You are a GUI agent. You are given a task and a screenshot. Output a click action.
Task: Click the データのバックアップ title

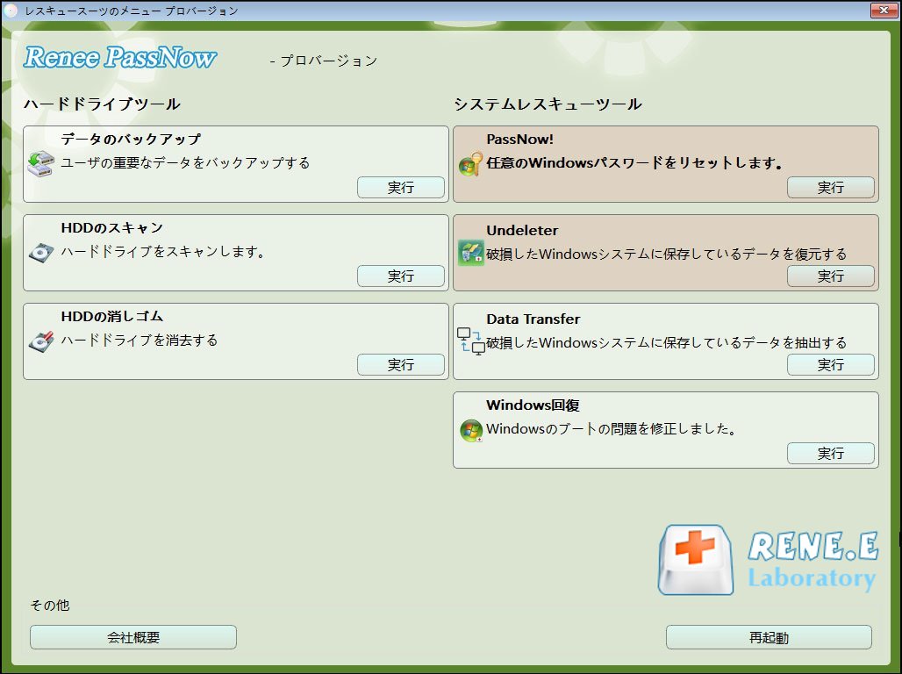(x=131, y=139)
